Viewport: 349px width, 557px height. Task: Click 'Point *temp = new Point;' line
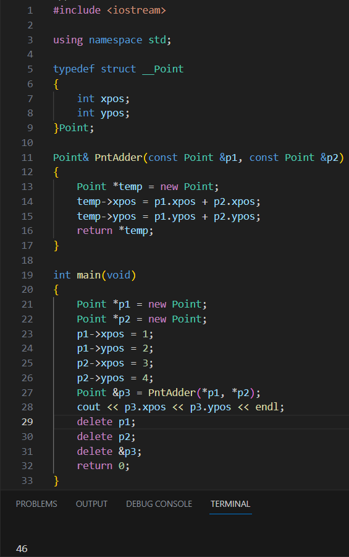pyautogui.click(x=148, y=187)
